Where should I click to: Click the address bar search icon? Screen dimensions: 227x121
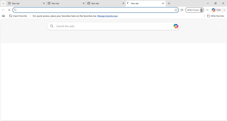[15, 10]
